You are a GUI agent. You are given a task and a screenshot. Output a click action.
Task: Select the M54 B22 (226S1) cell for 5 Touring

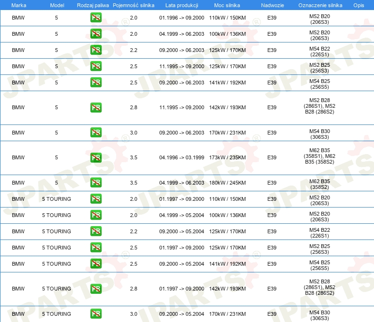pos(319,231)
